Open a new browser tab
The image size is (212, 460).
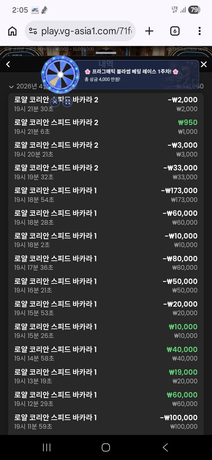pos(149,31)
